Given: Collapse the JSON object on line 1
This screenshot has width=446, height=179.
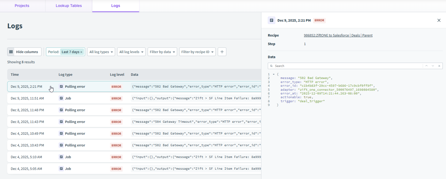Looking at the screenshot, I should tap(274, 74).
